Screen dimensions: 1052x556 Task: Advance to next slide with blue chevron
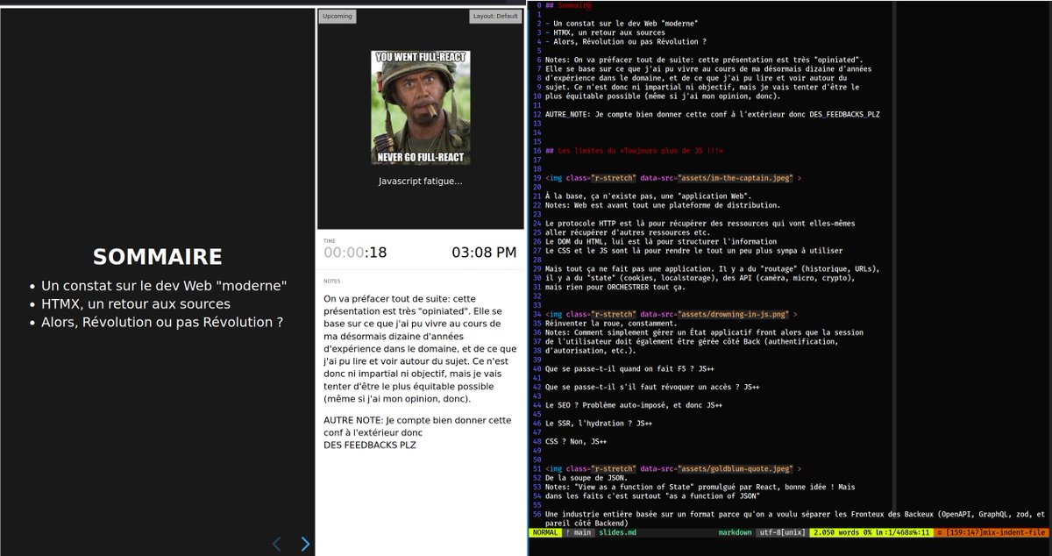point(305,544)
